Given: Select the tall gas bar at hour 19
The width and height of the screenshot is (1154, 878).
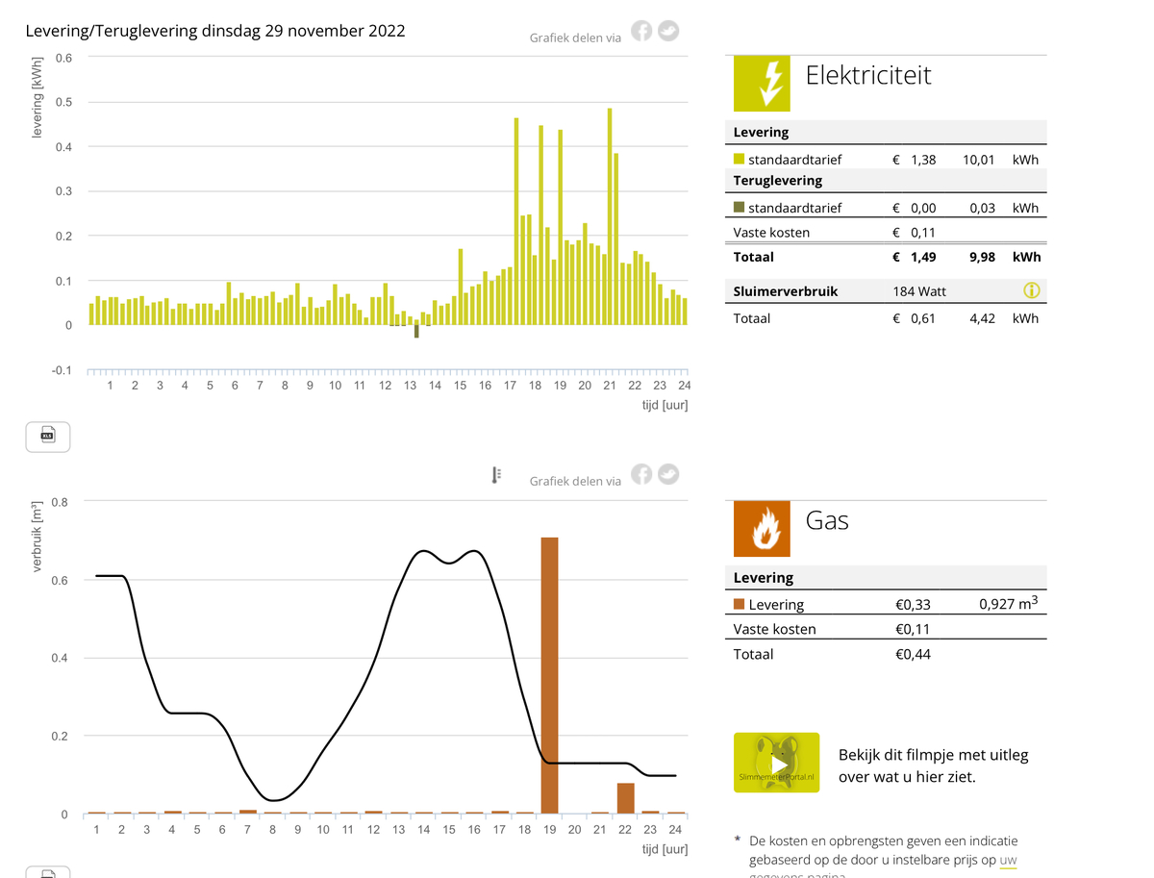Looking at the screenshot, I should tap(549, 673).
